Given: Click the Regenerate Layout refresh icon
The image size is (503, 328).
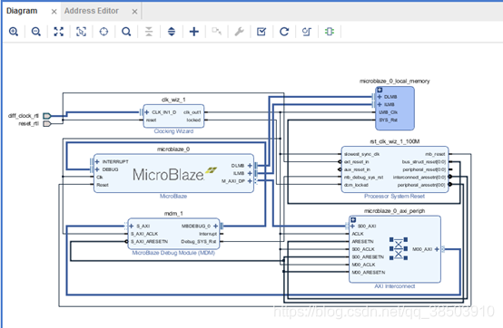Looking at the screenshot, I should pyautogui.click(x=284, y=32).
